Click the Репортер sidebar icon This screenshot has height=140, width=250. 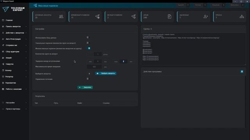coord(3,77)
